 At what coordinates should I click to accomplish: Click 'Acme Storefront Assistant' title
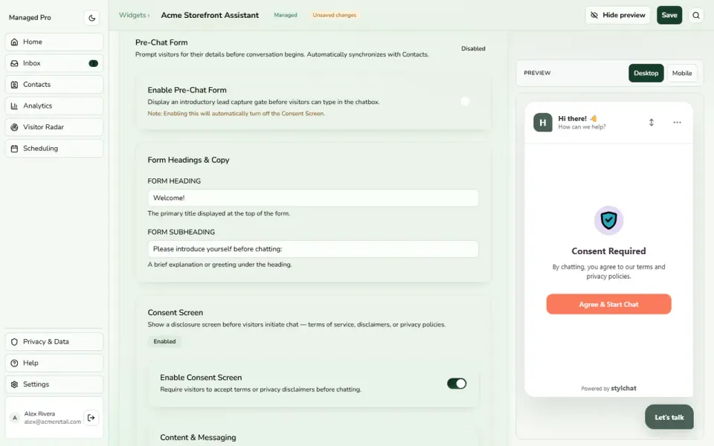click(x=210, y=15)
